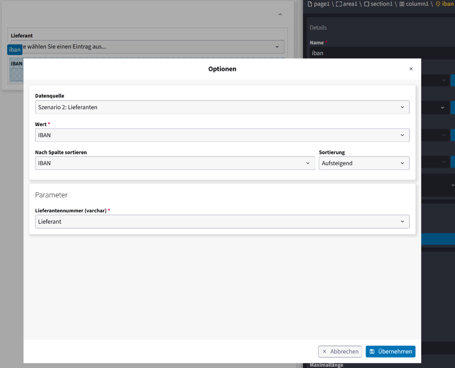This screenshot has width=455, height=368.
Task: Select section1 in the breadcrumb
Action: (x=381, y=4)
